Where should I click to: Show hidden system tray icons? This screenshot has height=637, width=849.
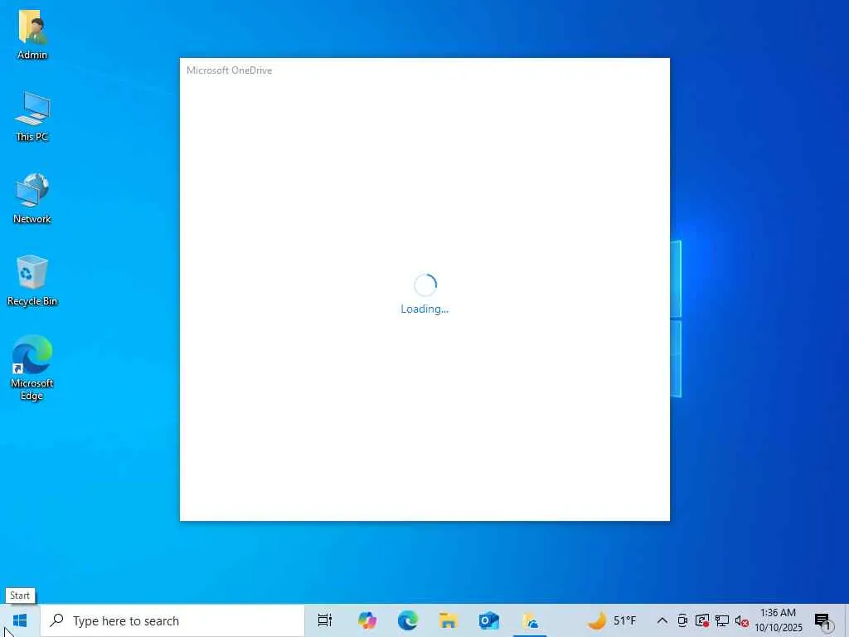point(662,620)
